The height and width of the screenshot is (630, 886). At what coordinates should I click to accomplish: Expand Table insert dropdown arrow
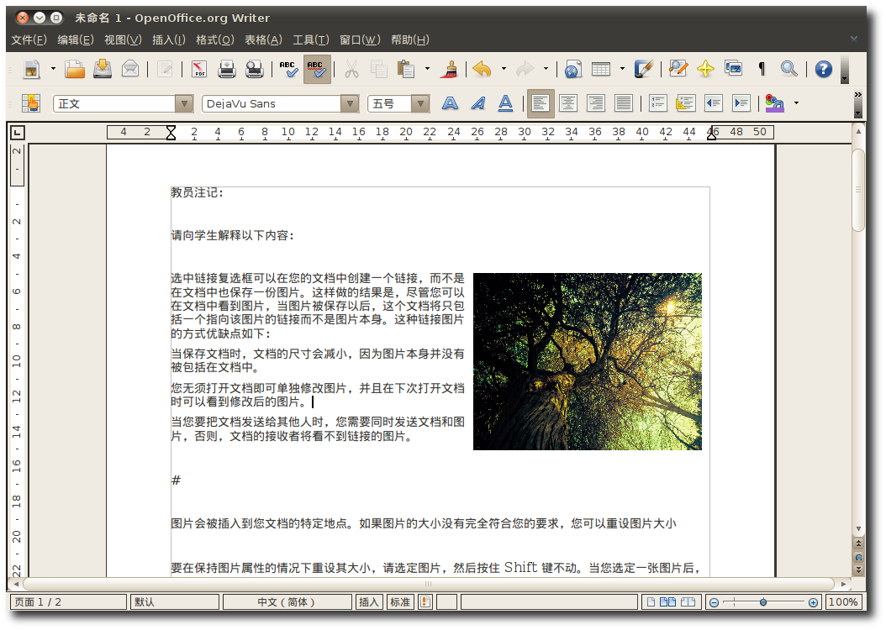click(622, 70)
